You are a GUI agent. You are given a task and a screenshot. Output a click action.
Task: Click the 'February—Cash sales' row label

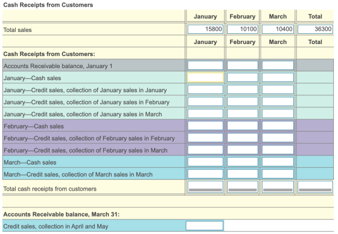tap(34, 126)
